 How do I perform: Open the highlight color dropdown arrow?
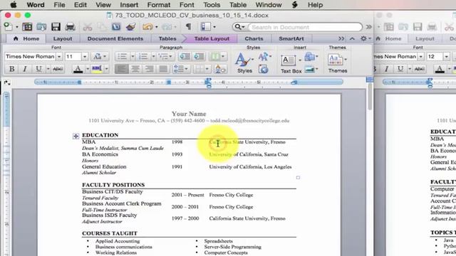tap(106, 69)
